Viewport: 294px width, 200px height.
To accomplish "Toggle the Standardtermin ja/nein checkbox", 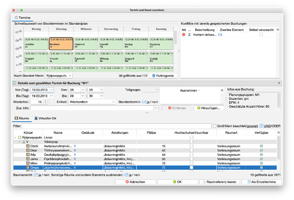I will pyautogui.click(x=144, y=101).
